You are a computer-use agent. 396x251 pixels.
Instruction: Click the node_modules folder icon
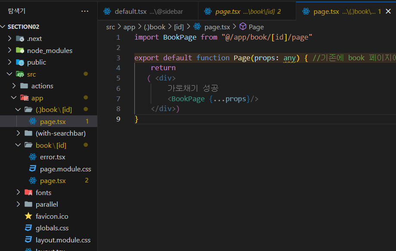point(20,50)
